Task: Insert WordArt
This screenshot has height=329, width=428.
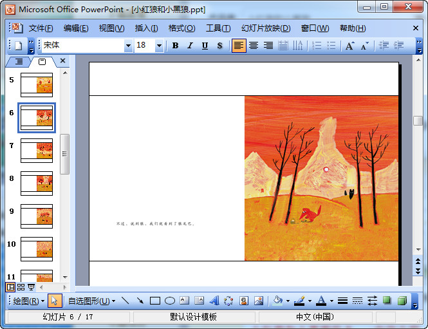Action: pyautogui.click(x=214, y=301)
